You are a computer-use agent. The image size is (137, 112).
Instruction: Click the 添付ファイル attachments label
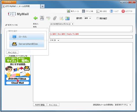[x=12, y=25]
